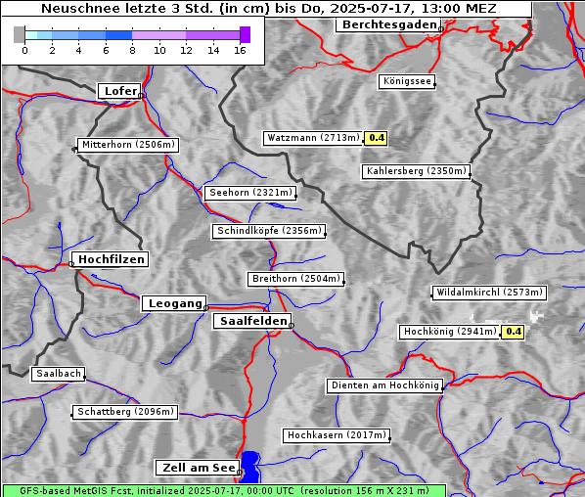Click the Hochkasern (2017m) label
585x497 pixels.
tap(337, 435)
